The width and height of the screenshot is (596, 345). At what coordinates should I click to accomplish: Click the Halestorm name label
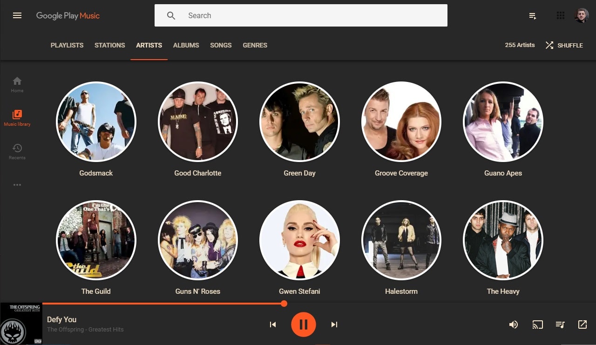pos(401,291)
